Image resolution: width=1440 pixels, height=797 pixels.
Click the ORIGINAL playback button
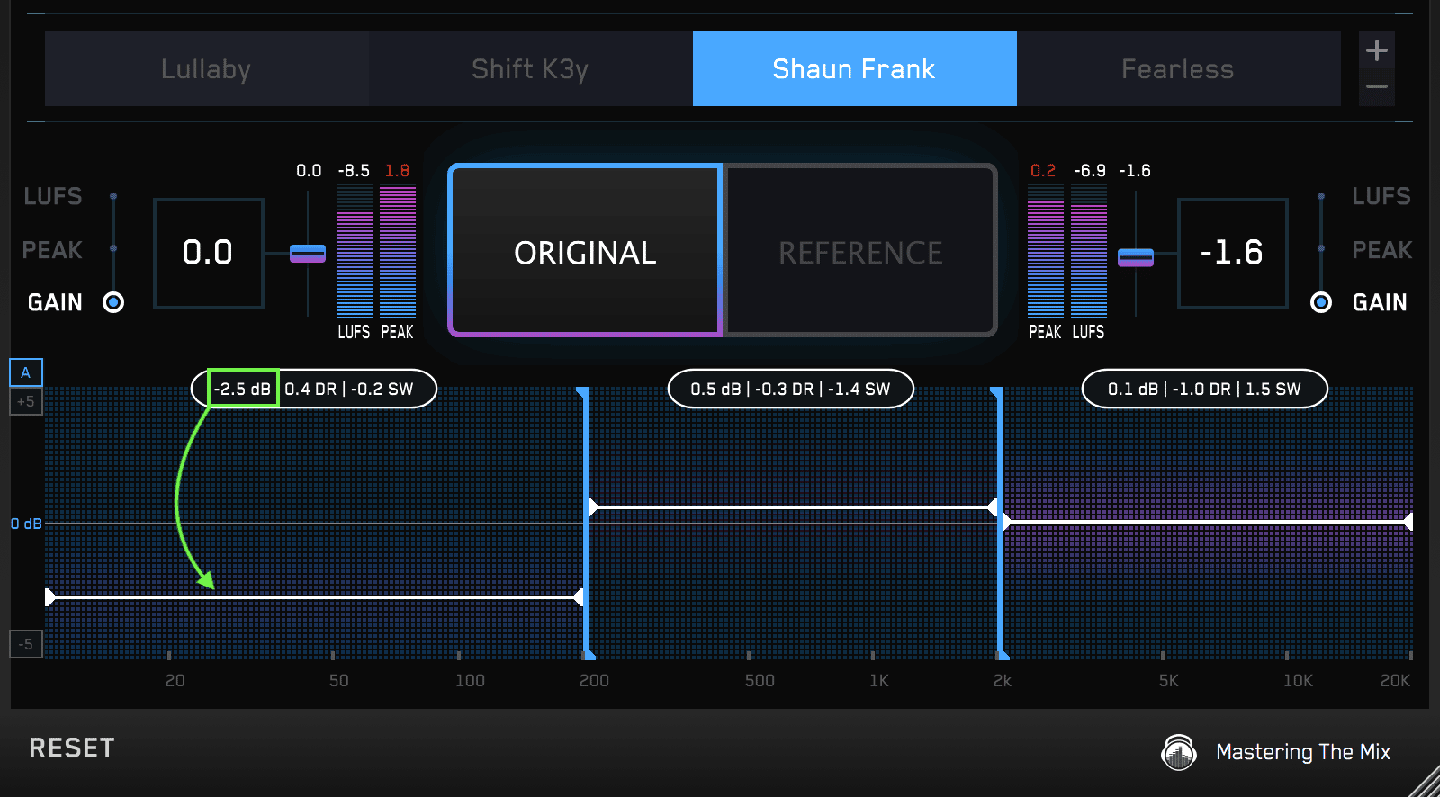pos(585,250)
